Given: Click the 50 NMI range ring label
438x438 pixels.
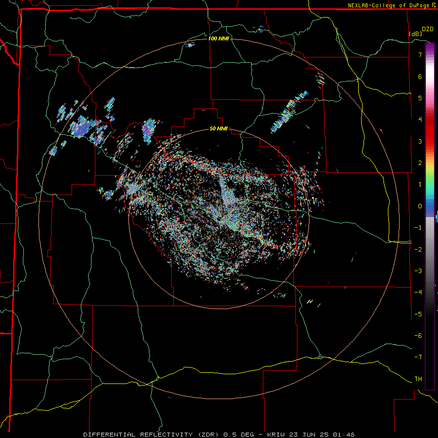Looking at the screenshot, I should point(219,128).
